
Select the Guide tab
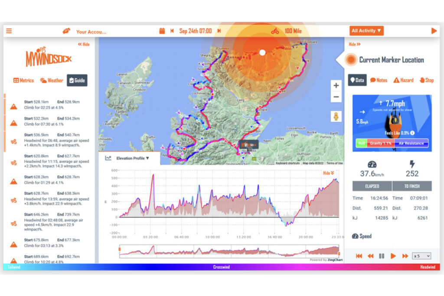coord(77,80)
